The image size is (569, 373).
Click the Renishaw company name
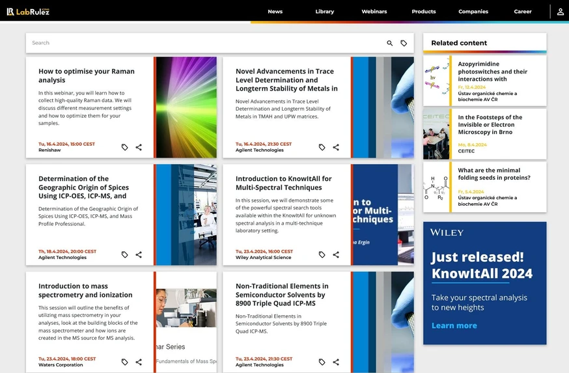[x=49, y=150]
